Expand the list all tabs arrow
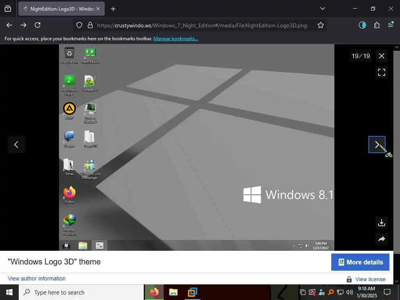The image size is (400, 300). 322,9
